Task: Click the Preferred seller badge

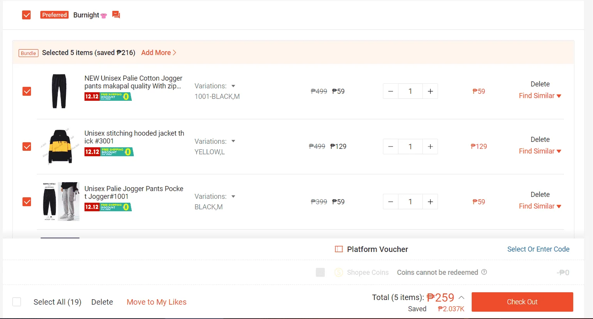Action: [54, 15]
